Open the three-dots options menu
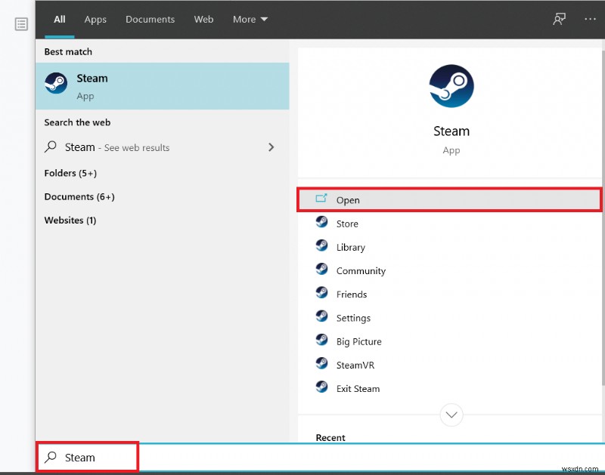The image size is (605, 475). coord(590,19)
